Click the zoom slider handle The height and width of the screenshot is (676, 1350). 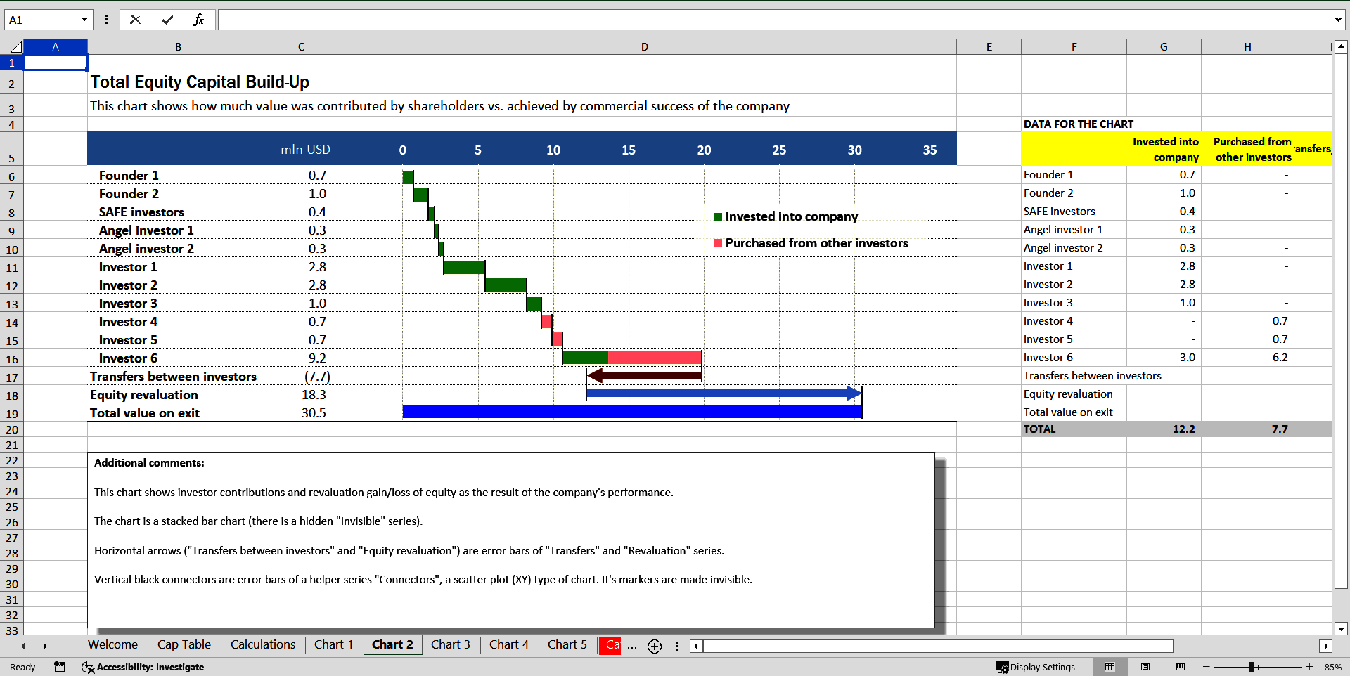pos(1252,667)
